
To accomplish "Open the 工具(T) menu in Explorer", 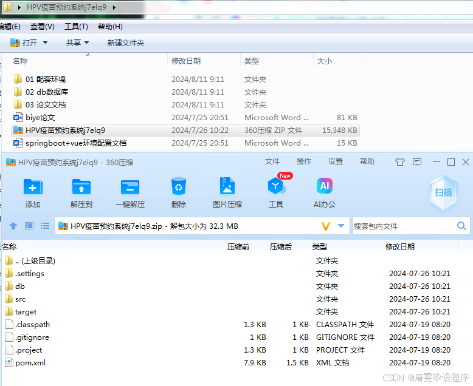I will tap(76, 27).
